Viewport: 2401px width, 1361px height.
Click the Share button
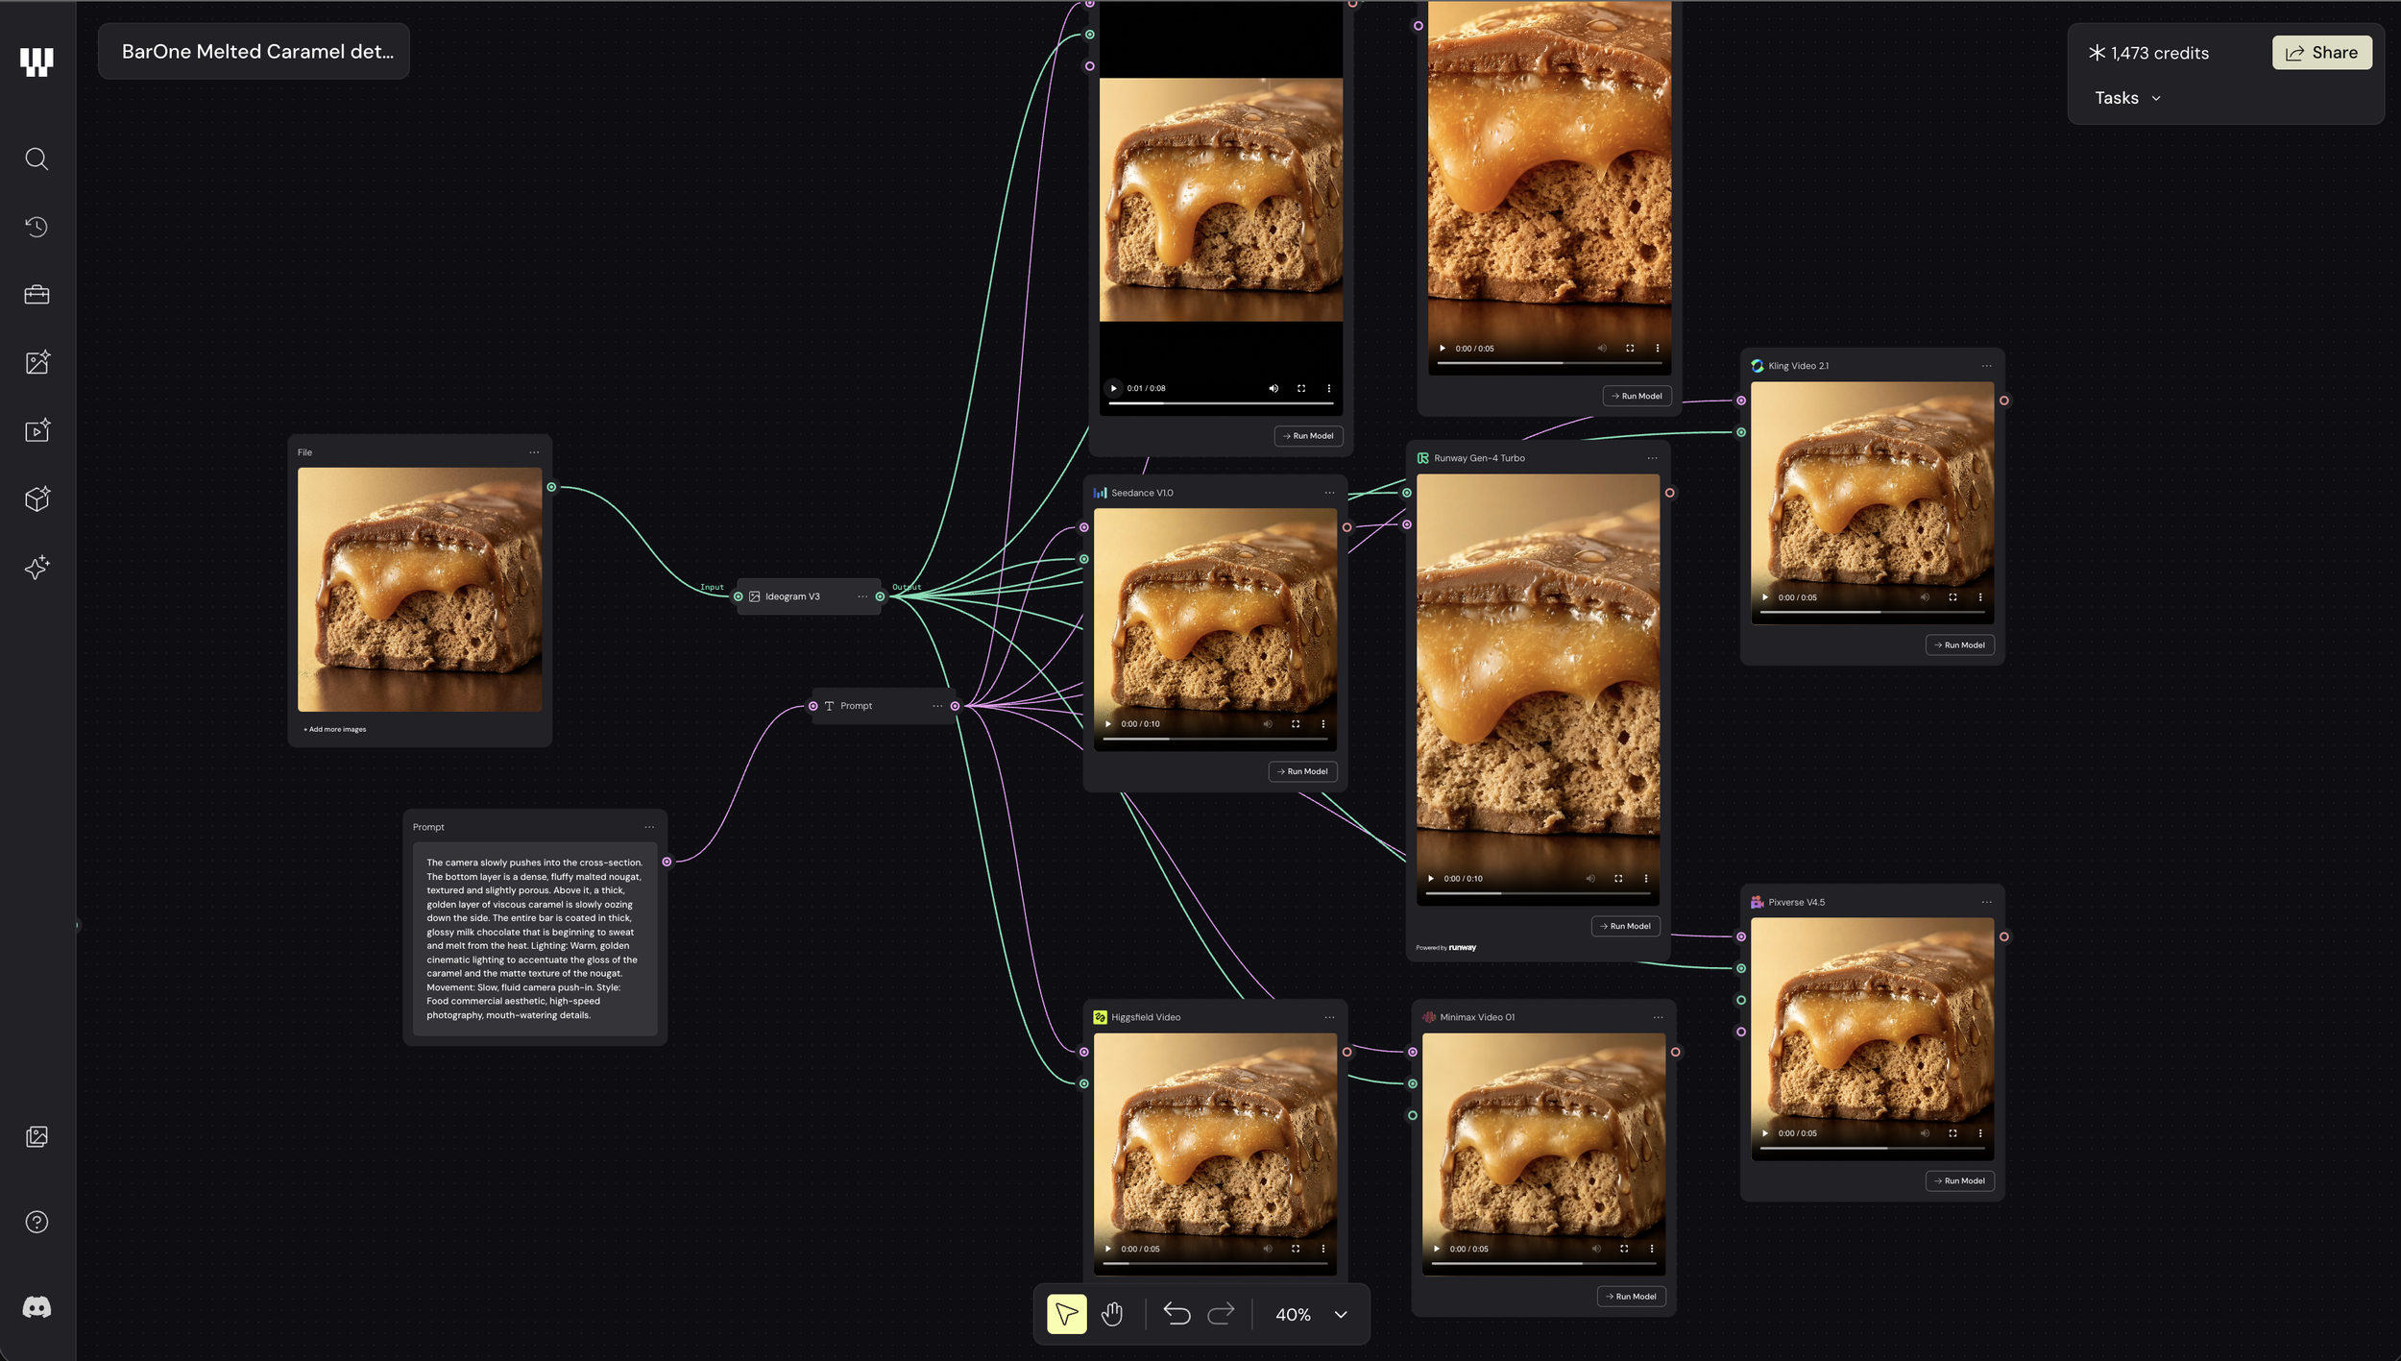(2321, 52)
